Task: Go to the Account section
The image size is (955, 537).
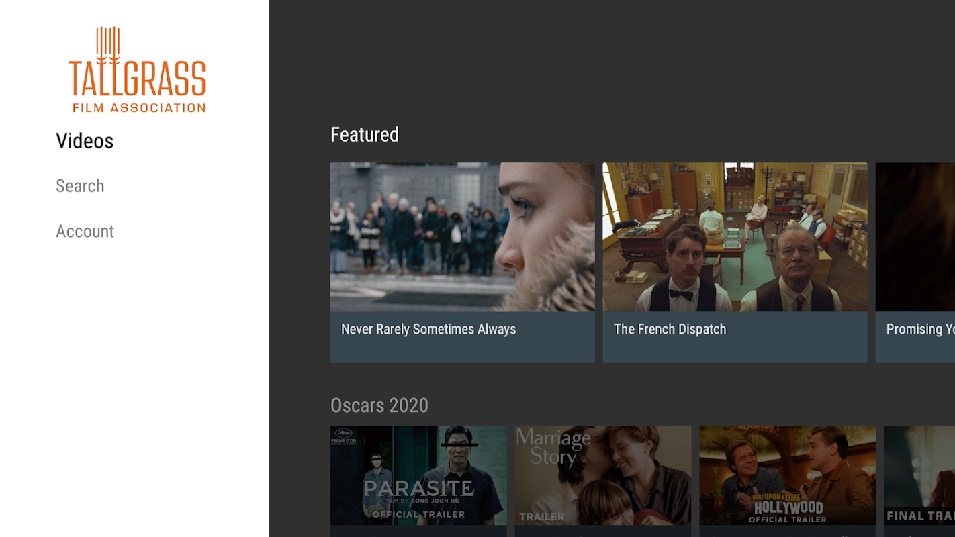Action: [85, 231]
